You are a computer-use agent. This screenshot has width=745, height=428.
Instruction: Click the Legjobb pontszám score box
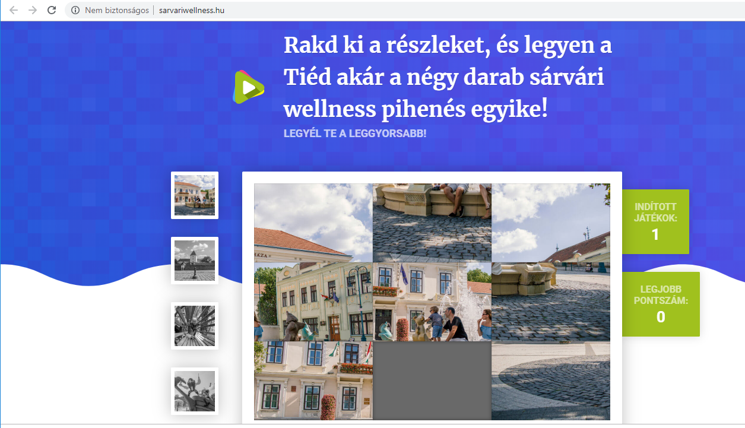(x=661, y=304)
